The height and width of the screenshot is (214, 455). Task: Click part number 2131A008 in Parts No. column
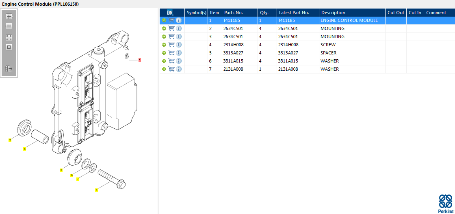233,69
